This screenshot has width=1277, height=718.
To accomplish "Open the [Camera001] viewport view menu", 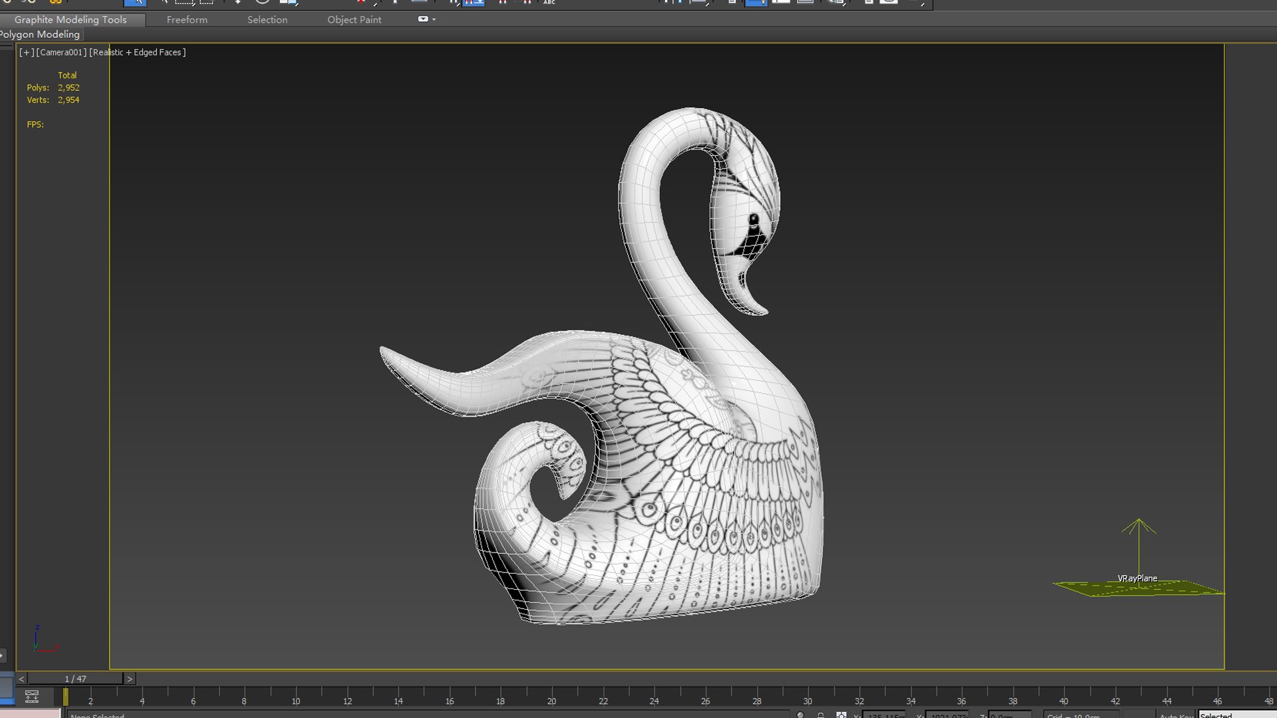I will [61, 52].
